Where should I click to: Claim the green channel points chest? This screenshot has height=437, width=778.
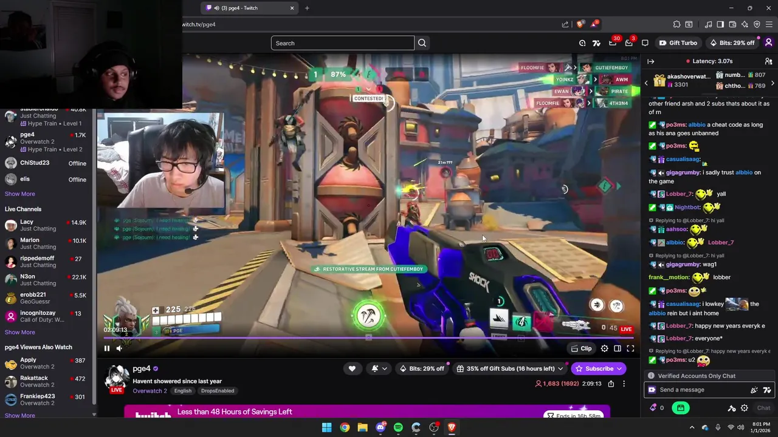pos(680,408)
